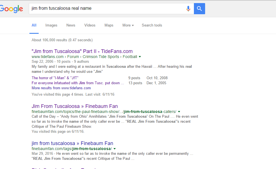The height and width of the screenshot is (169, 276).
Task: Open "For everyone infatuated with Jim" sublink
Action: pos(78,83)
